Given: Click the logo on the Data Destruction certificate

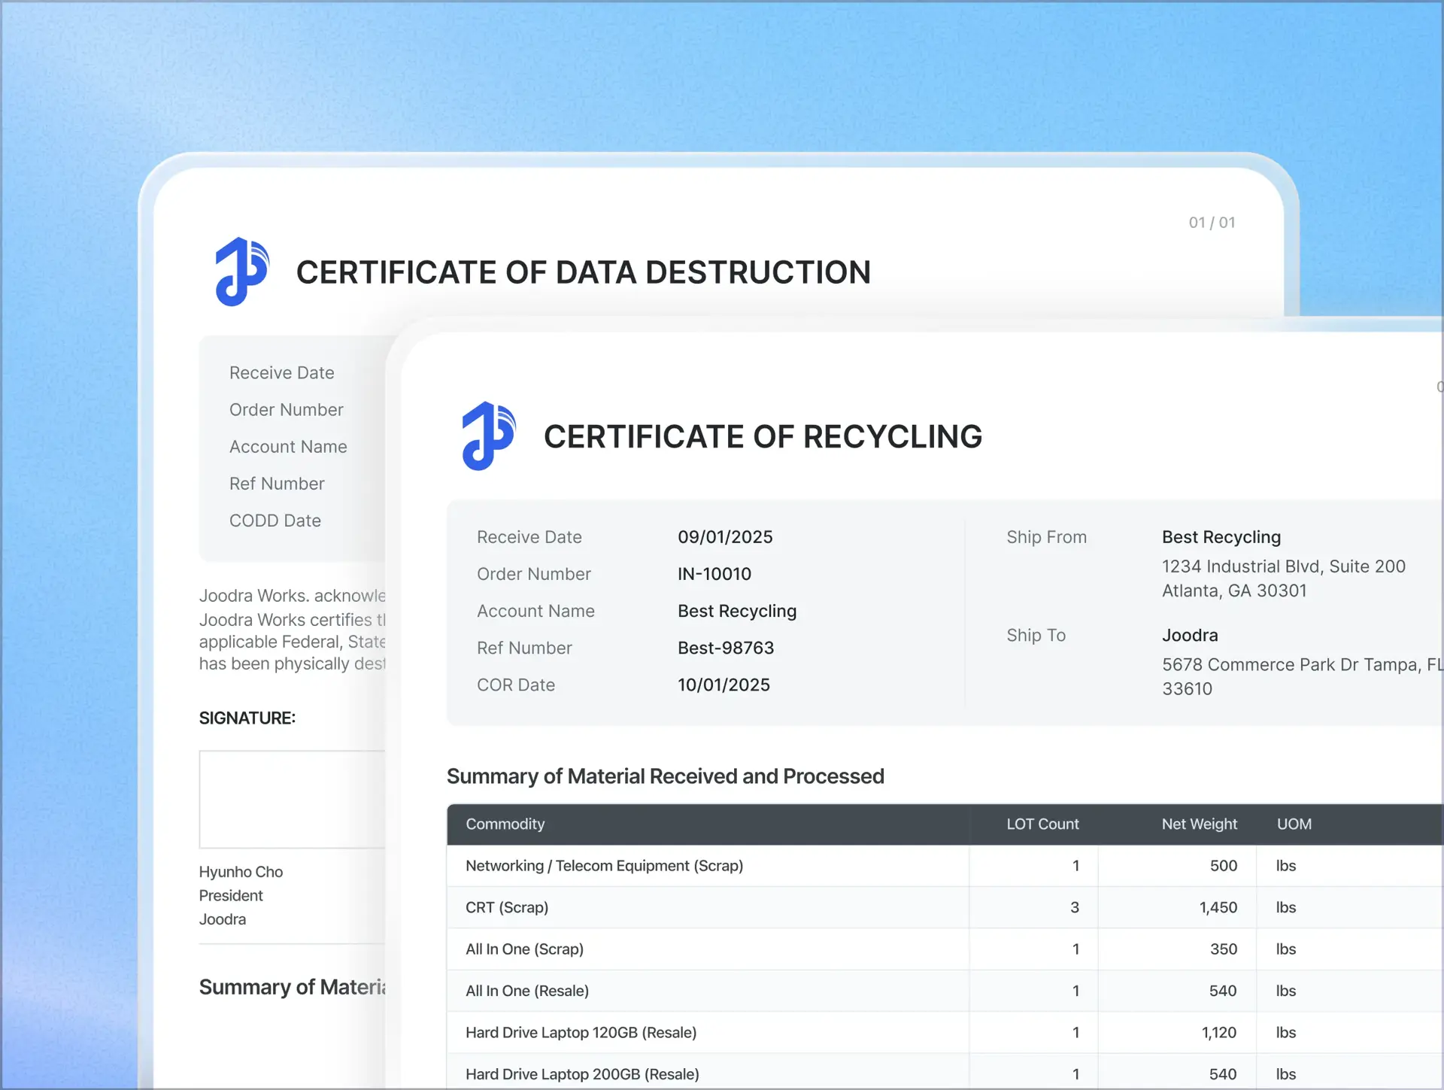Looking at the screenshot, I should pyautogui.click(x=241, y=272).
